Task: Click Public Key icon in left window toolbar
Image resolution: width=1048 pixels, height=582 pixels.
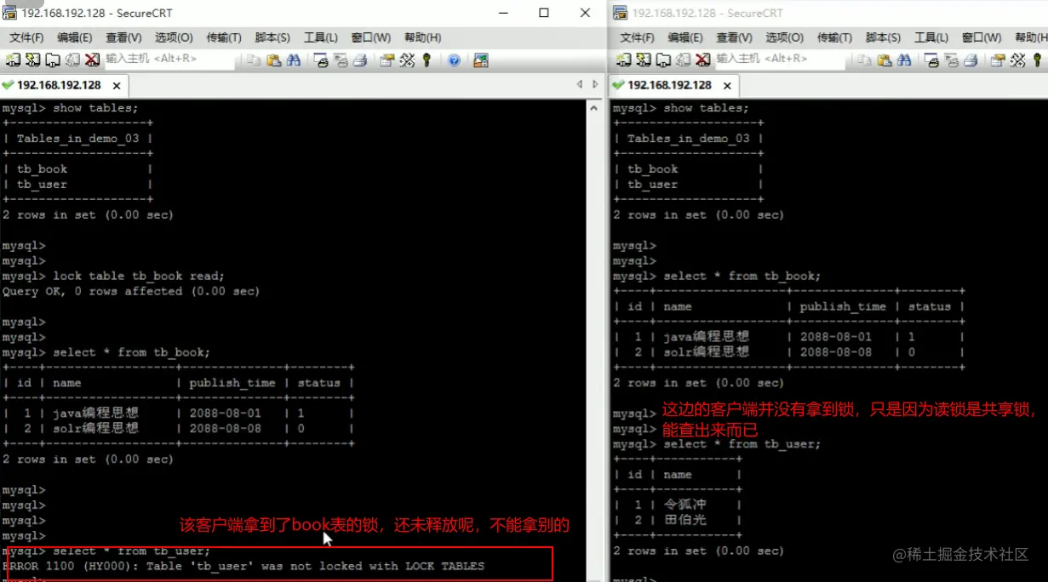Action: pos(427,60)
